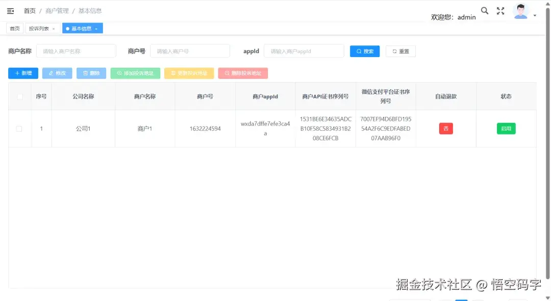Open the dropdown arrow beside the avatar
The height and width of the screenshot is (301, 551).
click(x=534, y=14)
